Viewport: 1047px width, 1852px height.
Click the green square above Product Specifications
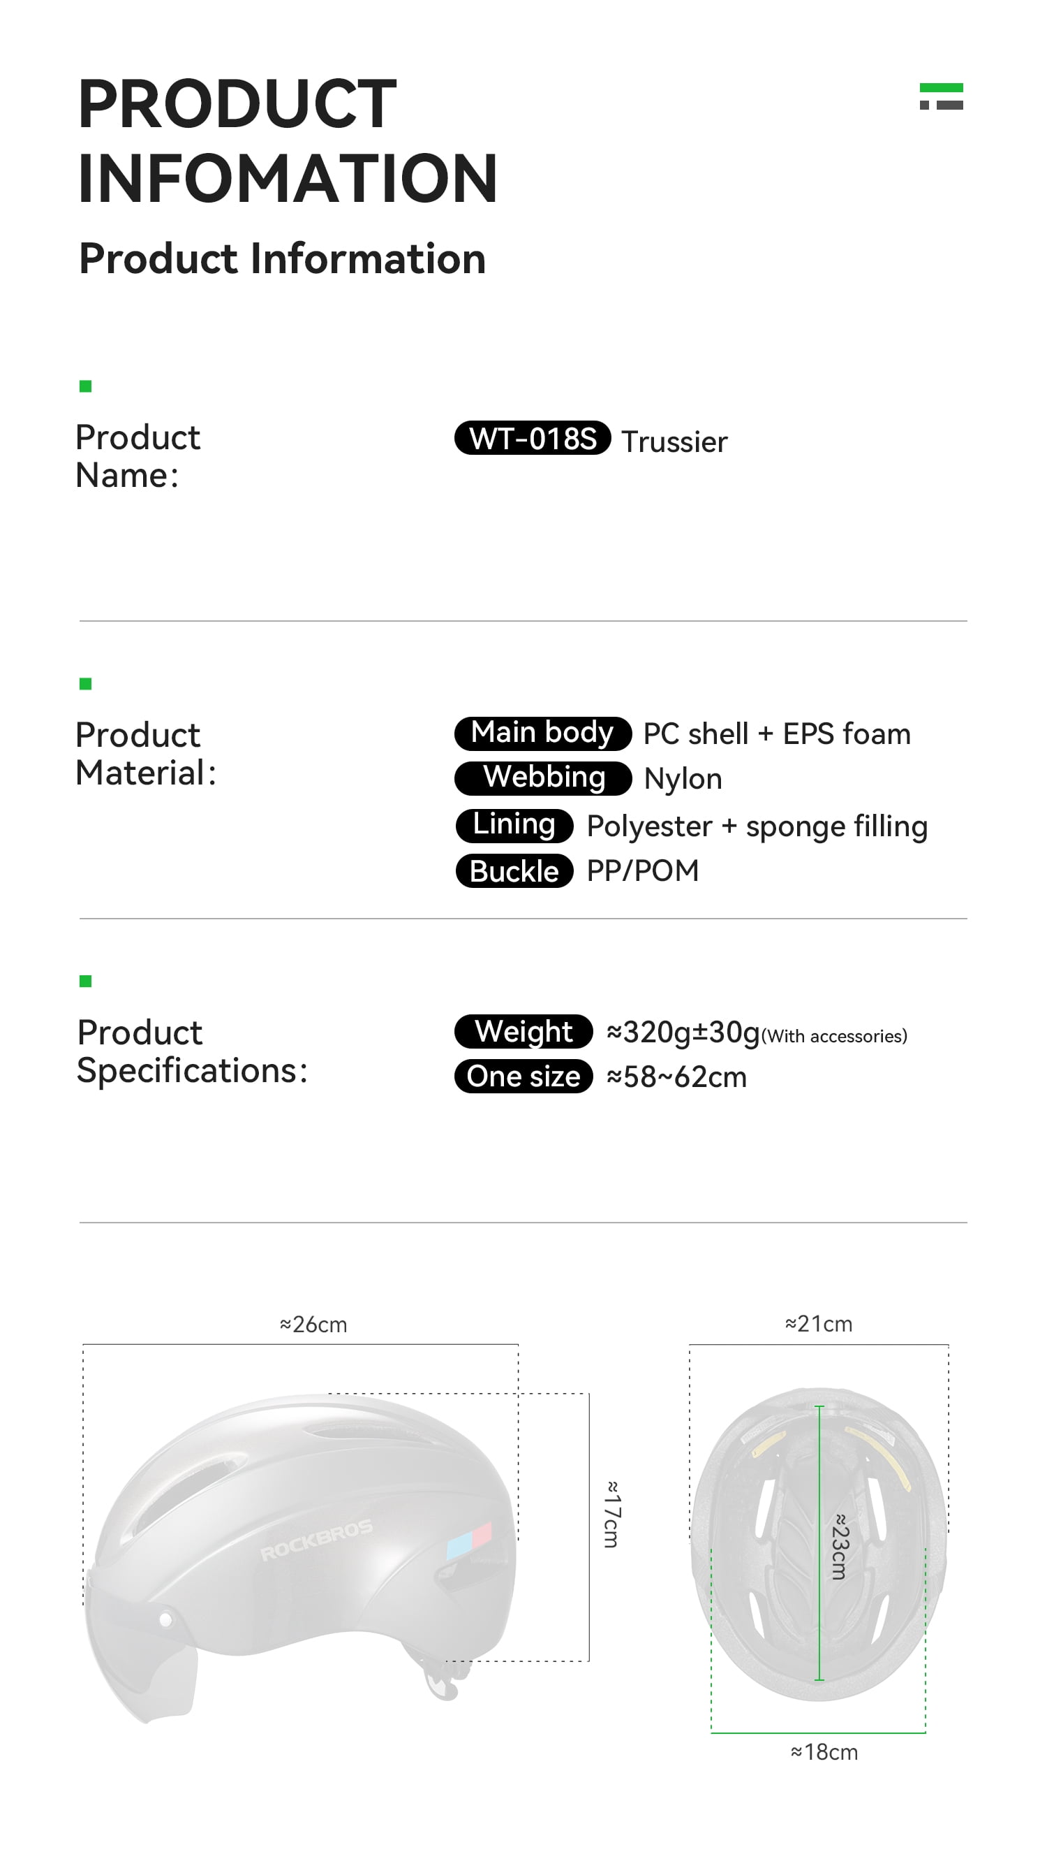coord(86,981)
